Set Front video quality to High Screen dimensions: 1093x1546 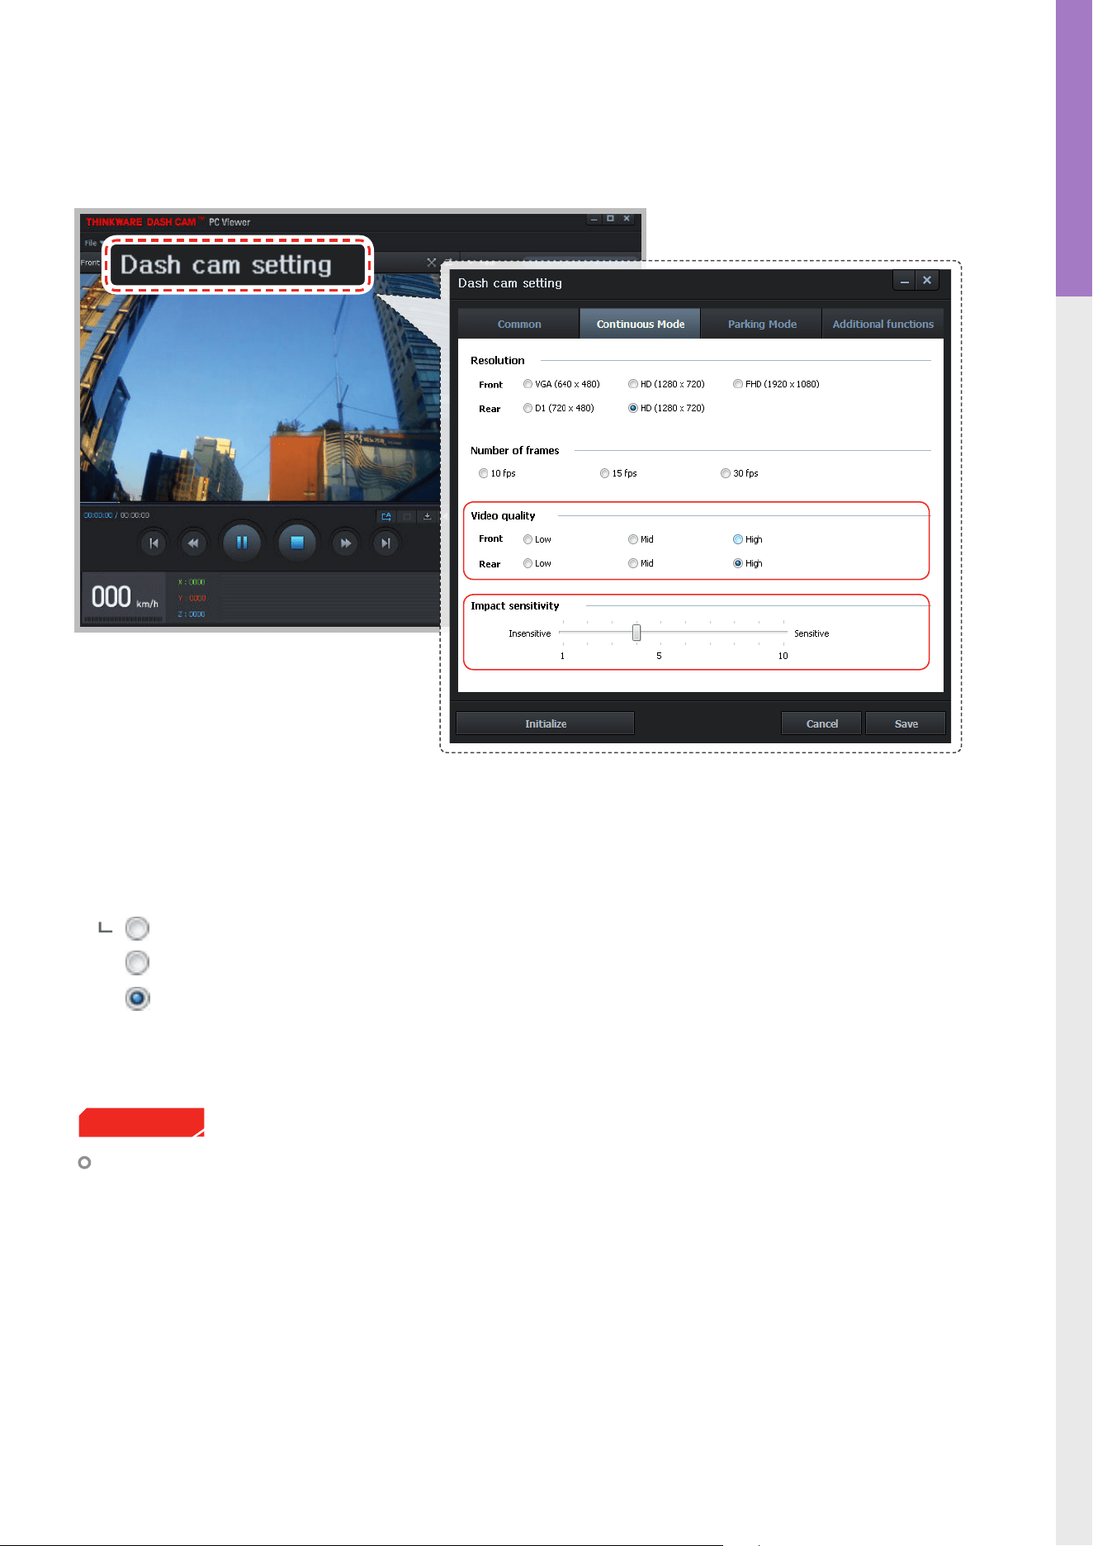pos(738,539)
